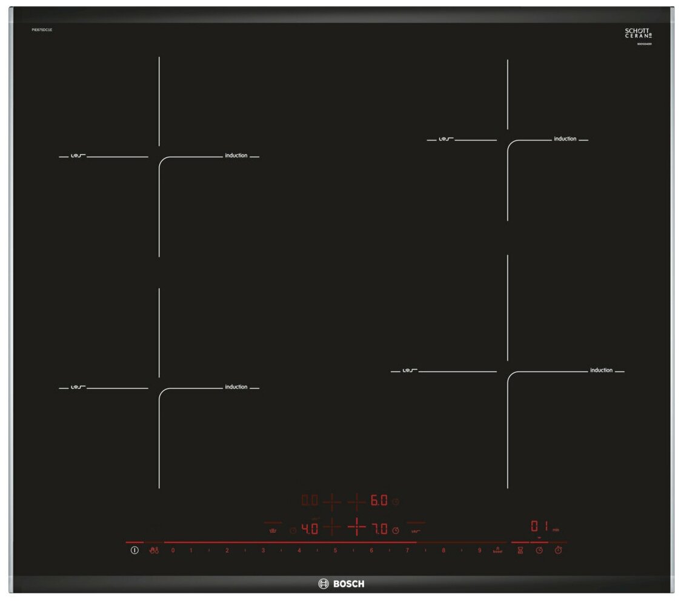
Task: Tap the Bosch logo emblem
Action: point(324,584)
